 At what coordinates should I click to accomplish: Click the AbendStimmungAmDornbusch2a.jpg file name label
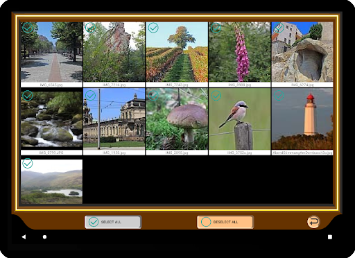point(302,153)
